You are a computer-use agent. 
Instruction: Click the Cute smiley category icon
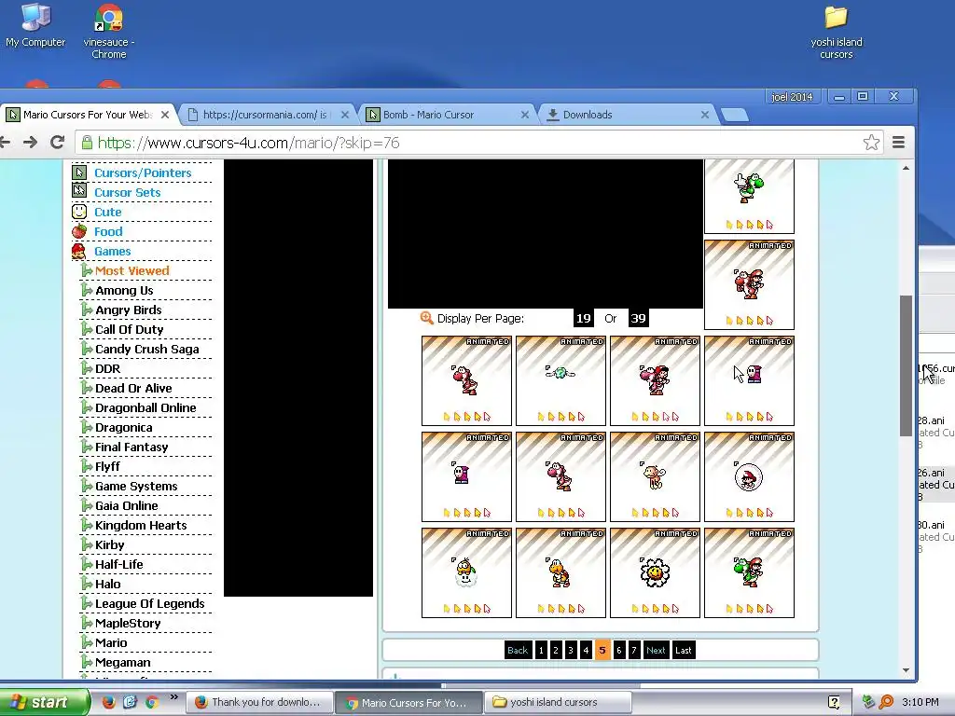(x=79, y=212)
